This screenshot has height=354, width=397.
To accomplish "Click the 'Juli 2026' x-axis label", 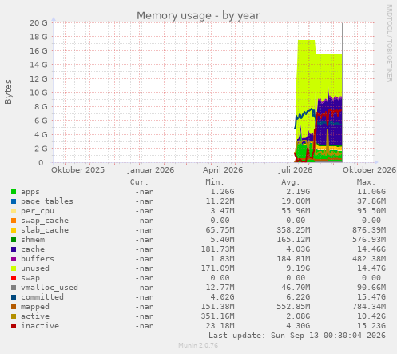I will click(296, 170).
